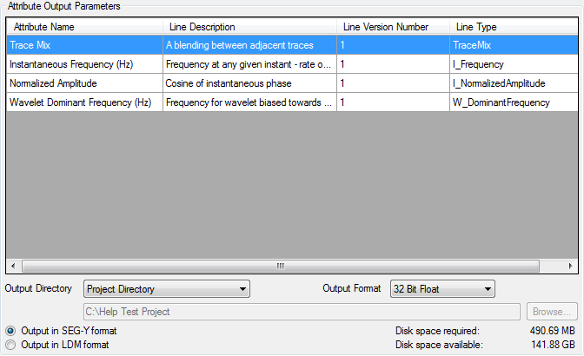Select Output in SEG-Y format radio button
Image resolution: width=584 pixels, height=356 pixels.
point(10,331)
